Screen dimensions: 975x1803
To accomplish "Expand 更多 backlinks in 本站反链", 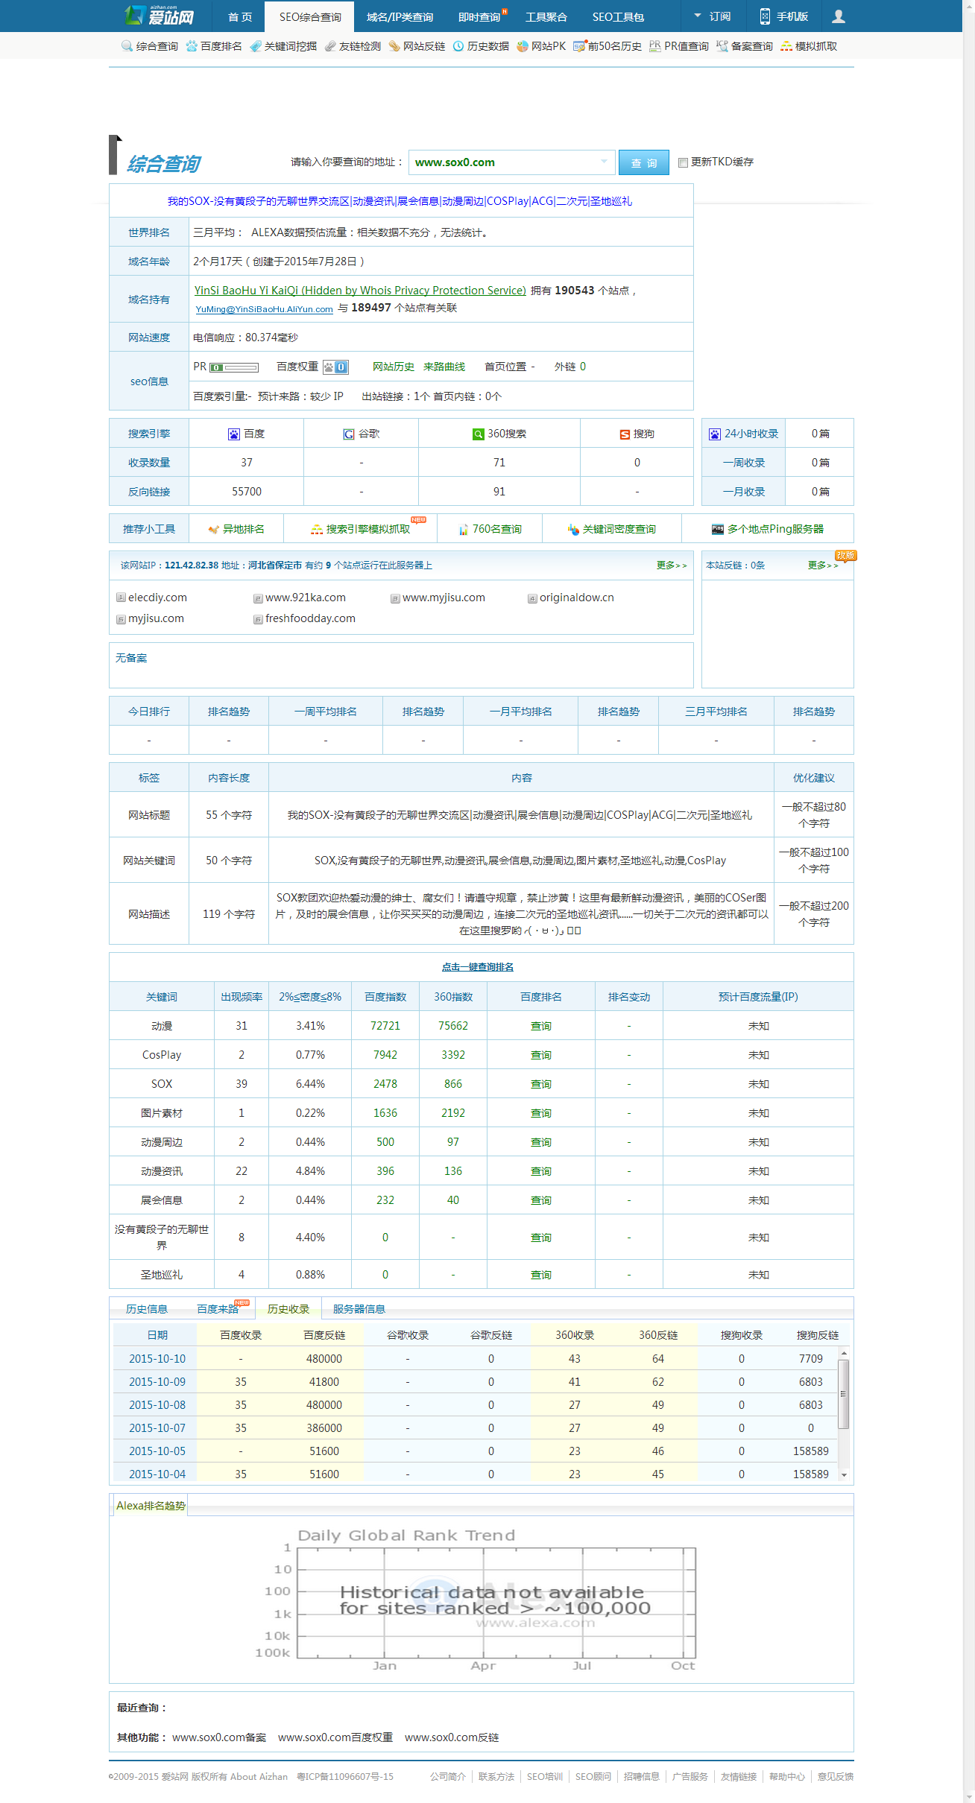I will [x=823, y=565].
